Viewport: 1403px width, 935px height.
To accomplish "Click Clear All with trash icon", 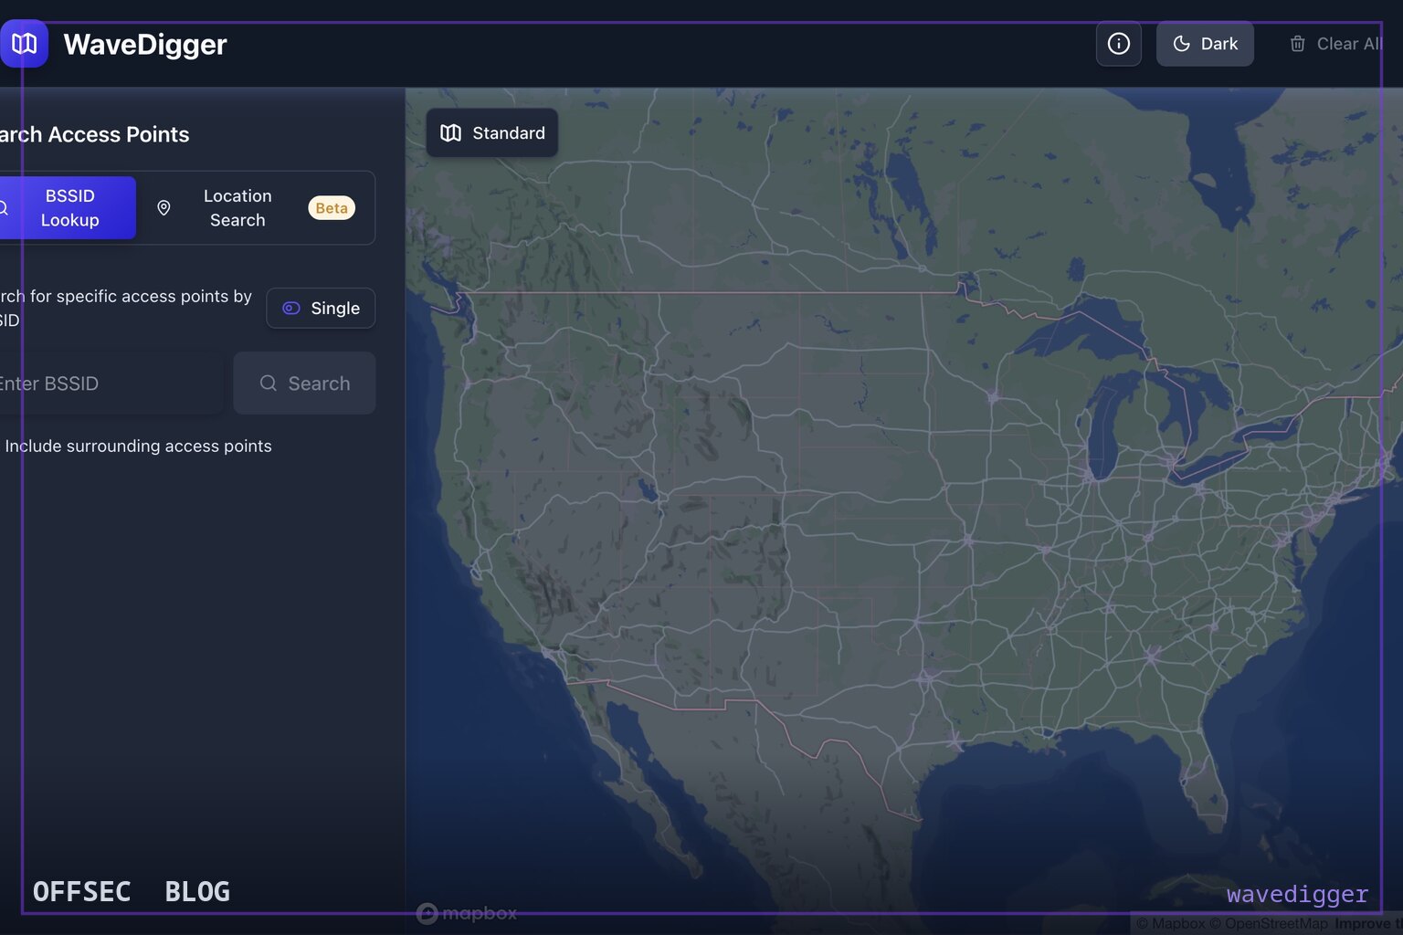I will coord(1335,44).
